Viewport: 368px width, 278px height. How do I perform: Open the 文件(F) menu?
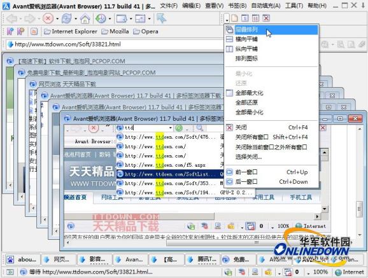pos(169,5)
